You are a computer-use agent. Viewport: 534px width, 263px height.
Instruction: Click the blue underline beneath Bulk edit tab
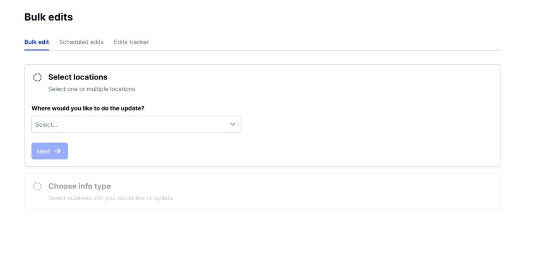(x=37, y=50)
